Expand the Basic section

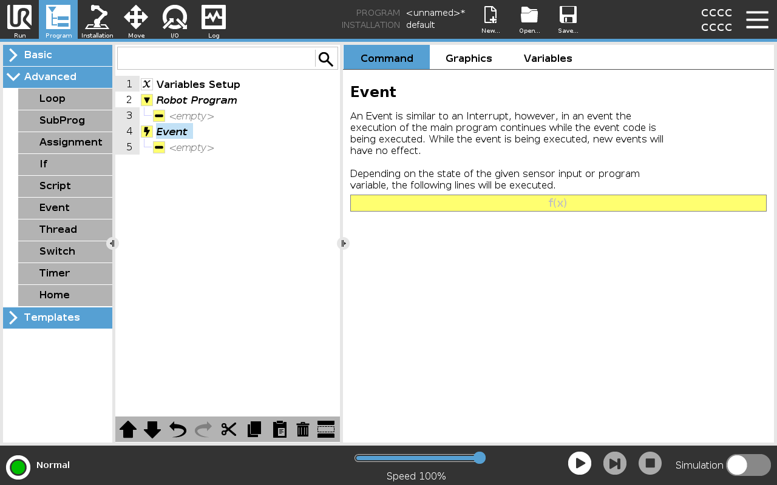58,55
